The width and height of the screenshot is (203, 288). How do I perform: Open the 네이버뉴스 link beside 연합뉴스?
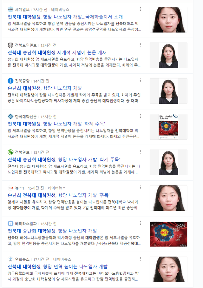point(62,259)
